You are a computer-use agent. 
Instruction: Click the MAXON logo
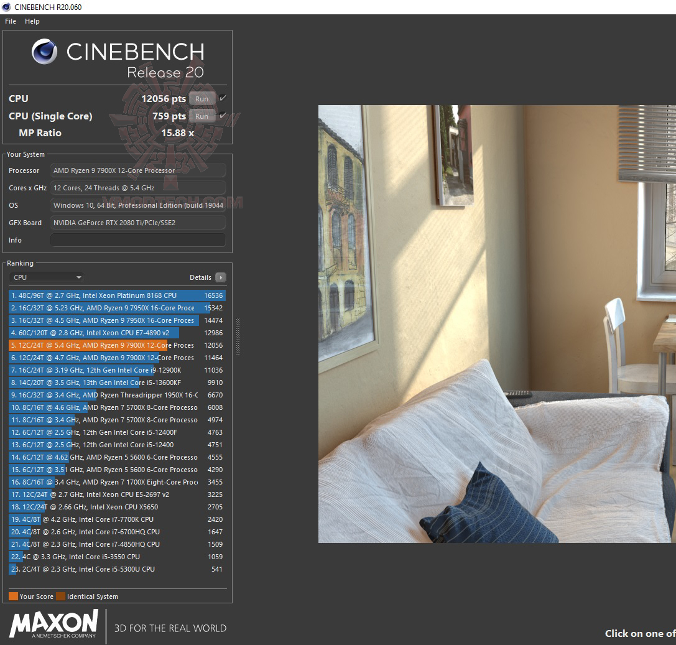point(54,624)
